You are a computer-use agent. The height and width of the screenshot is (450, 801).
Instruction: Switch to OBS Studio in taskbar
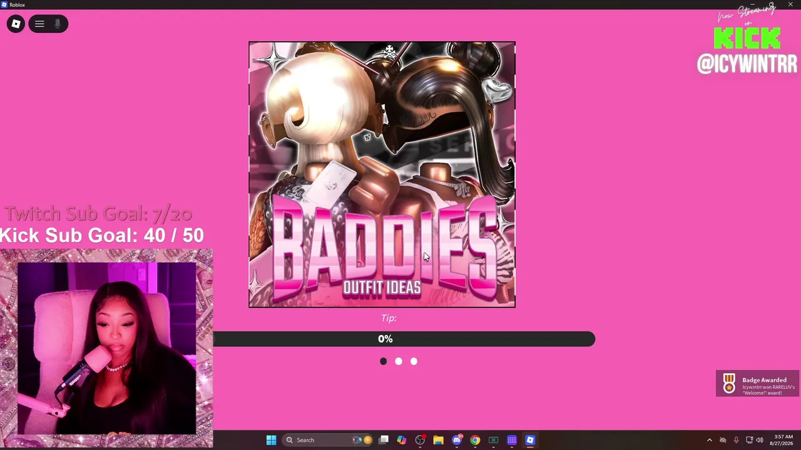click(x=420, y=440)
